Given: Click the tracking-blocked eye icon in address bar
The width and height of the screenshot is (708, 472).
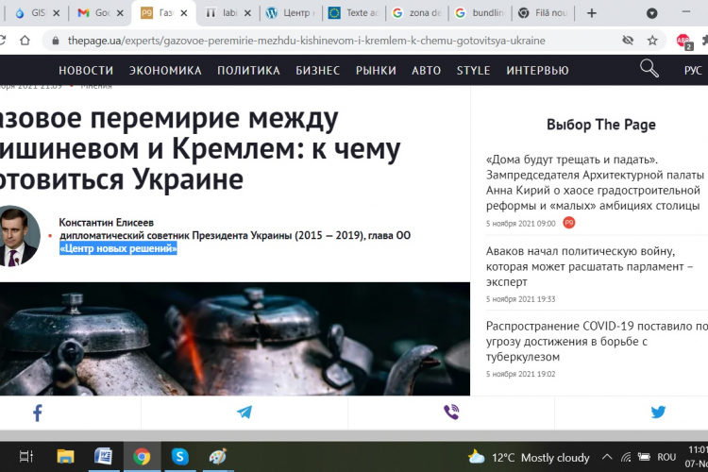Looking at the screenshot, I should pos(628,42).
